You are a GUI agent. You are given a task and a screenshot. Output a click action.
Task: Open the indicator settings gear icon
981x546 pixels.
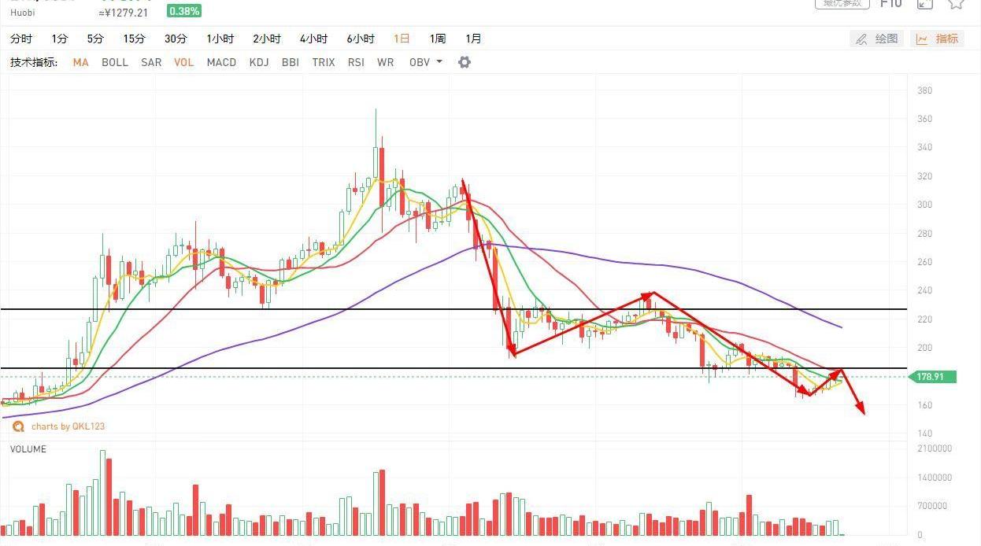(465, 62)
